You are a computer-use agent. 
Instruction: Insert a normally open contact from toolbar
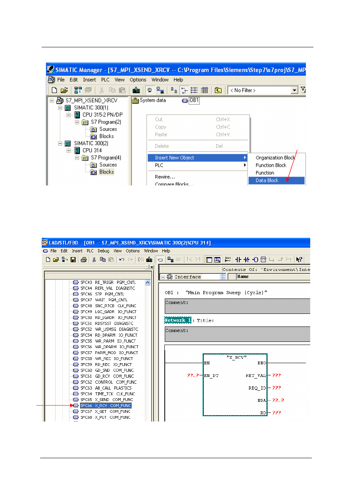click(x=238, y=259)
